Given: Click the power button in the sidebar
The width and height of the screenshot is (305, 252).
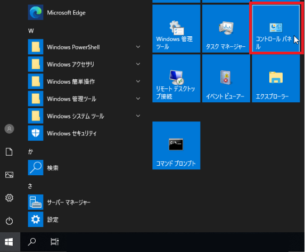Looking at the screenshot, I should [x=9, y=221].
